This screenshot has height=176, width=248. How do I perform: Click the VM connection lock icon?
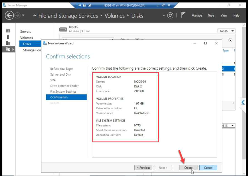[x=84, y=5]
